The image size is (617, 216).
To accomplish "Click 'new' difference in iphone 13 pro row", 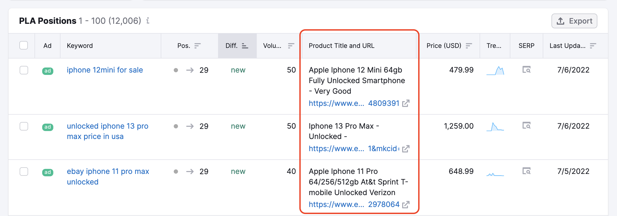I will point(238,126).
